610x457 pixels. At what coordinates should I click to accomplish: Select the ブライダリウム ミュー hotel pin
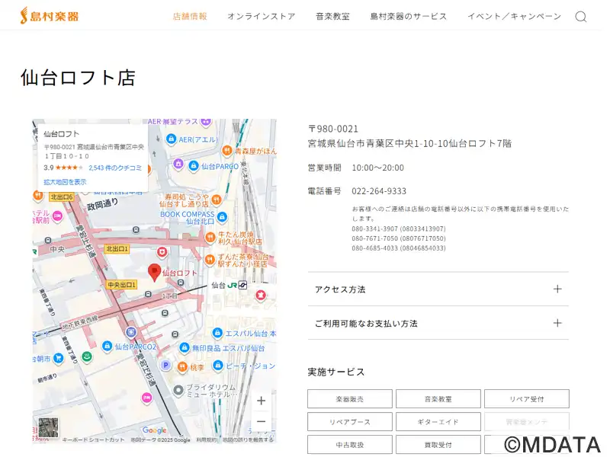[178, 390]
